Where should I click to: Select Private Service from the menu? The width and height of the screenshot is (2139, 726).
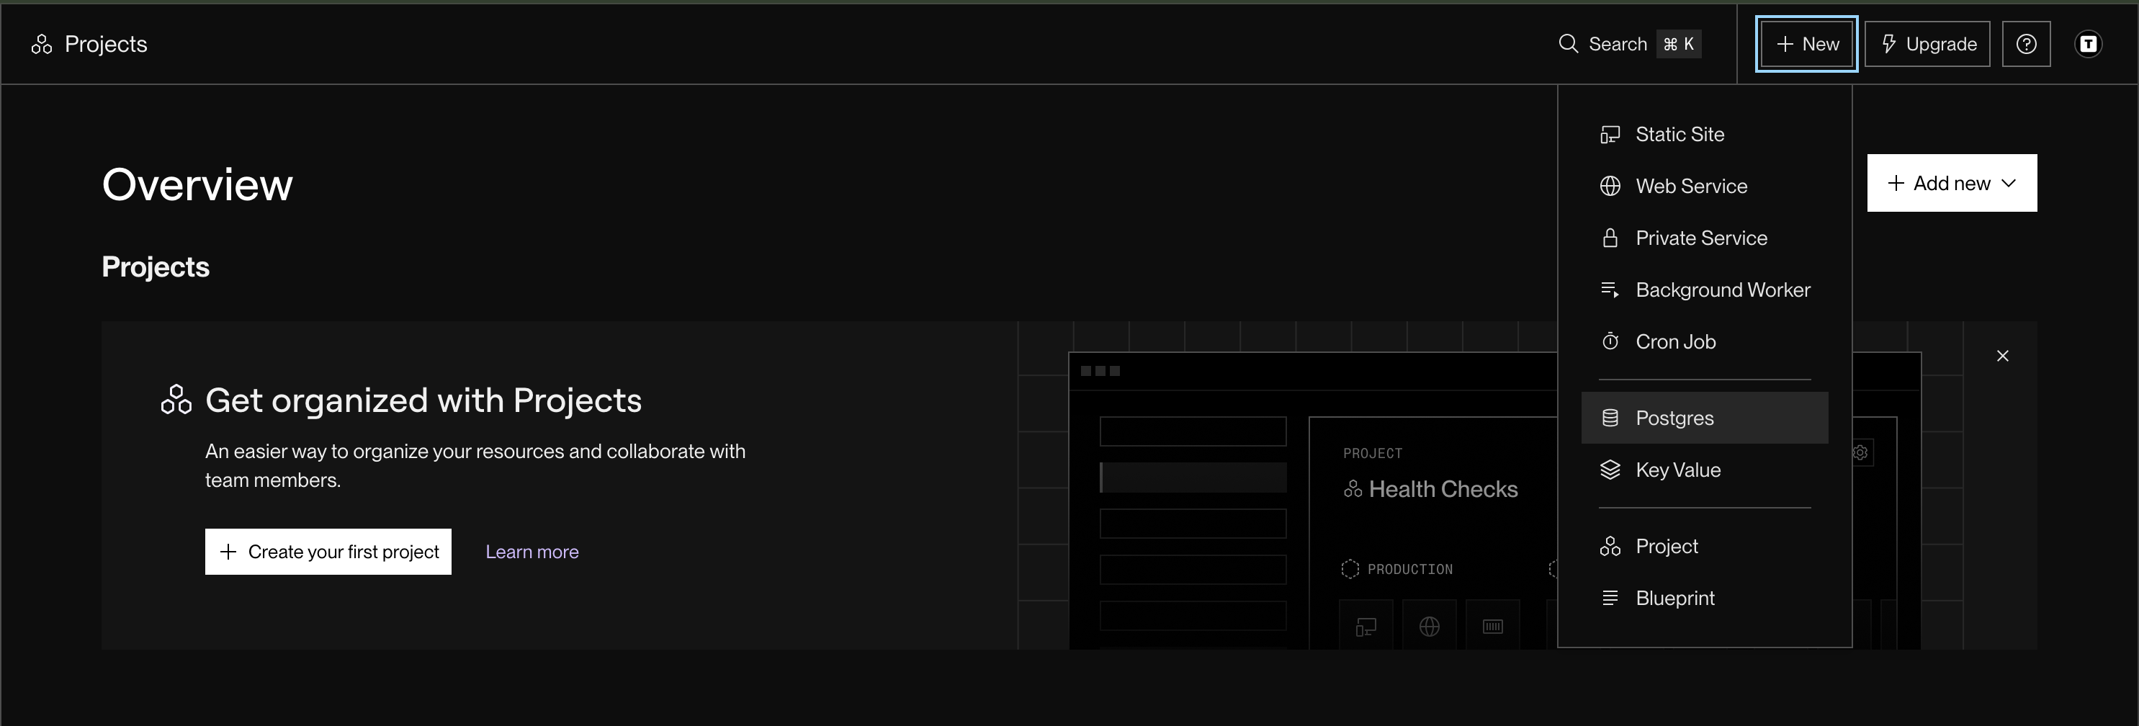(x=1704, y=238)
